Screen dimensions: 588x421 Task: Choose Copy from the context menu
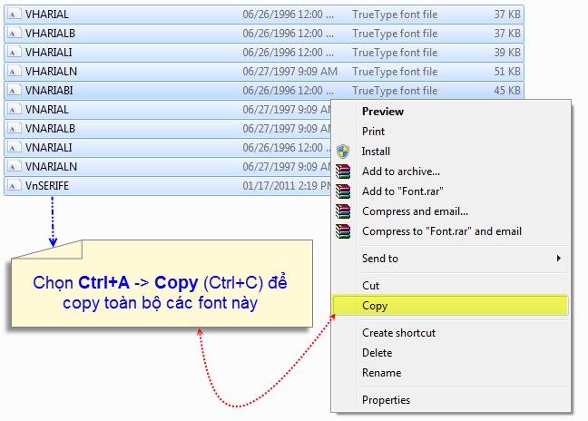(x=375, y=306)
